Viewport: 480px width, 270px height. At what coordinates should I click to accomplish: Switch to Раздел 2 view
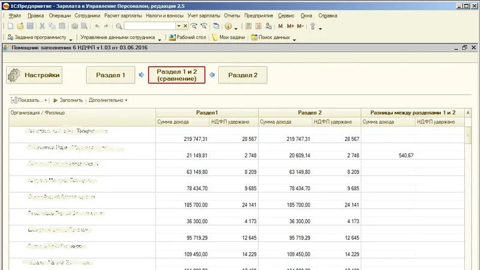(243, 75)
